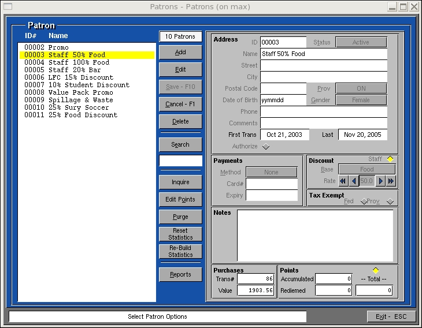Toggle the Authorize diamond indicator
The width and height of the screenshot is (422, 328).
coord(266,147)
